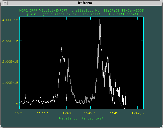
Task: Click the 1242.5 x-axis label
Action: pos(90,113)
